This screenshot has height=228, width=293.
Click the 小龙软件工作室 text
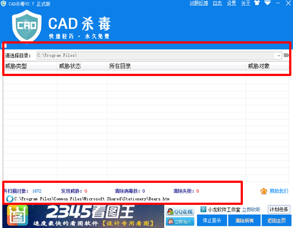pyautogui.click(x=224, y=210)
